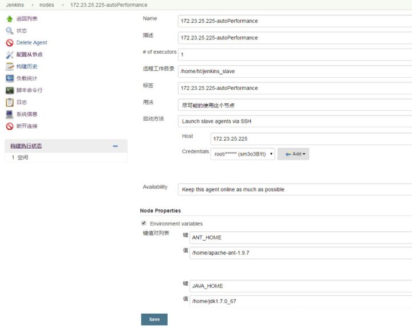Focus the /home/apache-ant-1.9.7 value field
Viewport: 412px width, 328px height.
click(300, 253)
